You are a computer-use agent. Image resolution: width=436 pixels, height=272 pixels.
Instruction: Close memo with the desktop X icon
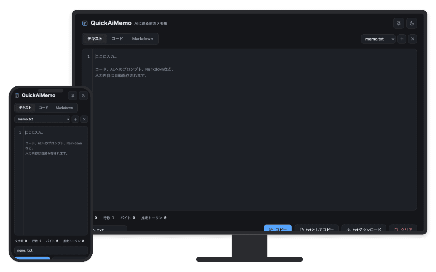coord(412,39)
